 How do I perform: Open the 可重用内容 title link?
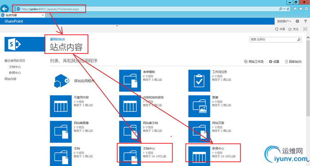[x=81, y=98]
